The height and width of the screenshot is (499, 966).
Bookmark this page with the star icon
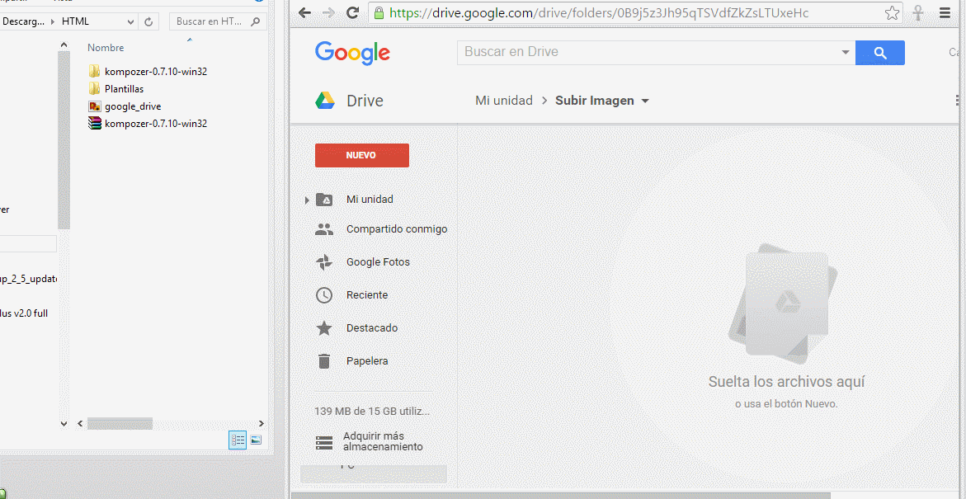click(x=892, y=13)
